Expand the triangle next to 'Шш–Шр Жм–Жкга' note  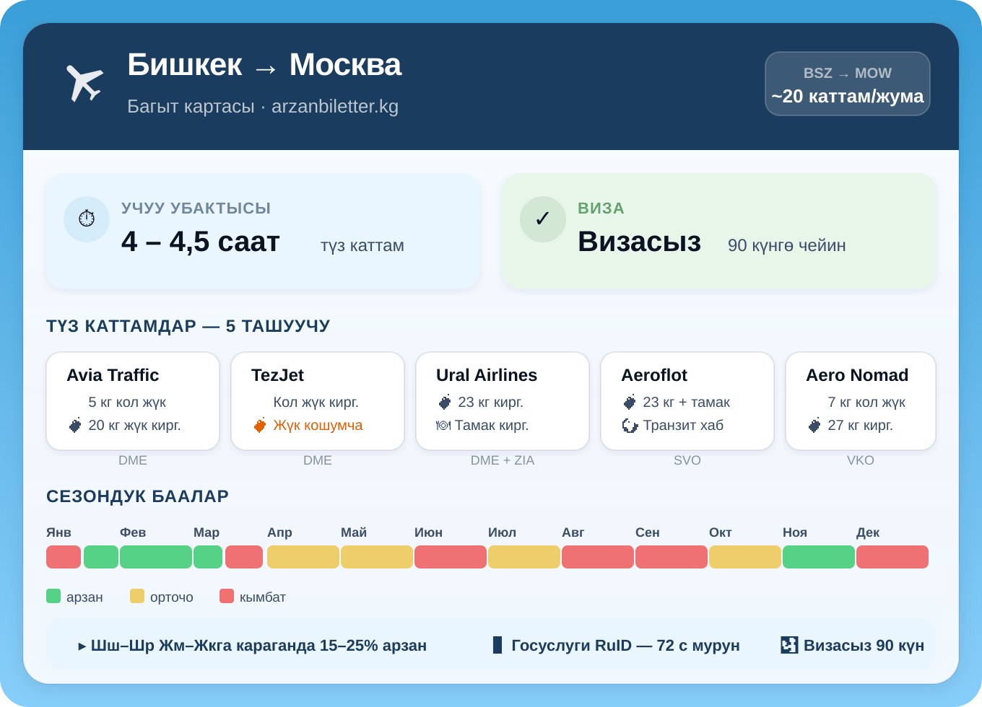(x=83, y=646)
